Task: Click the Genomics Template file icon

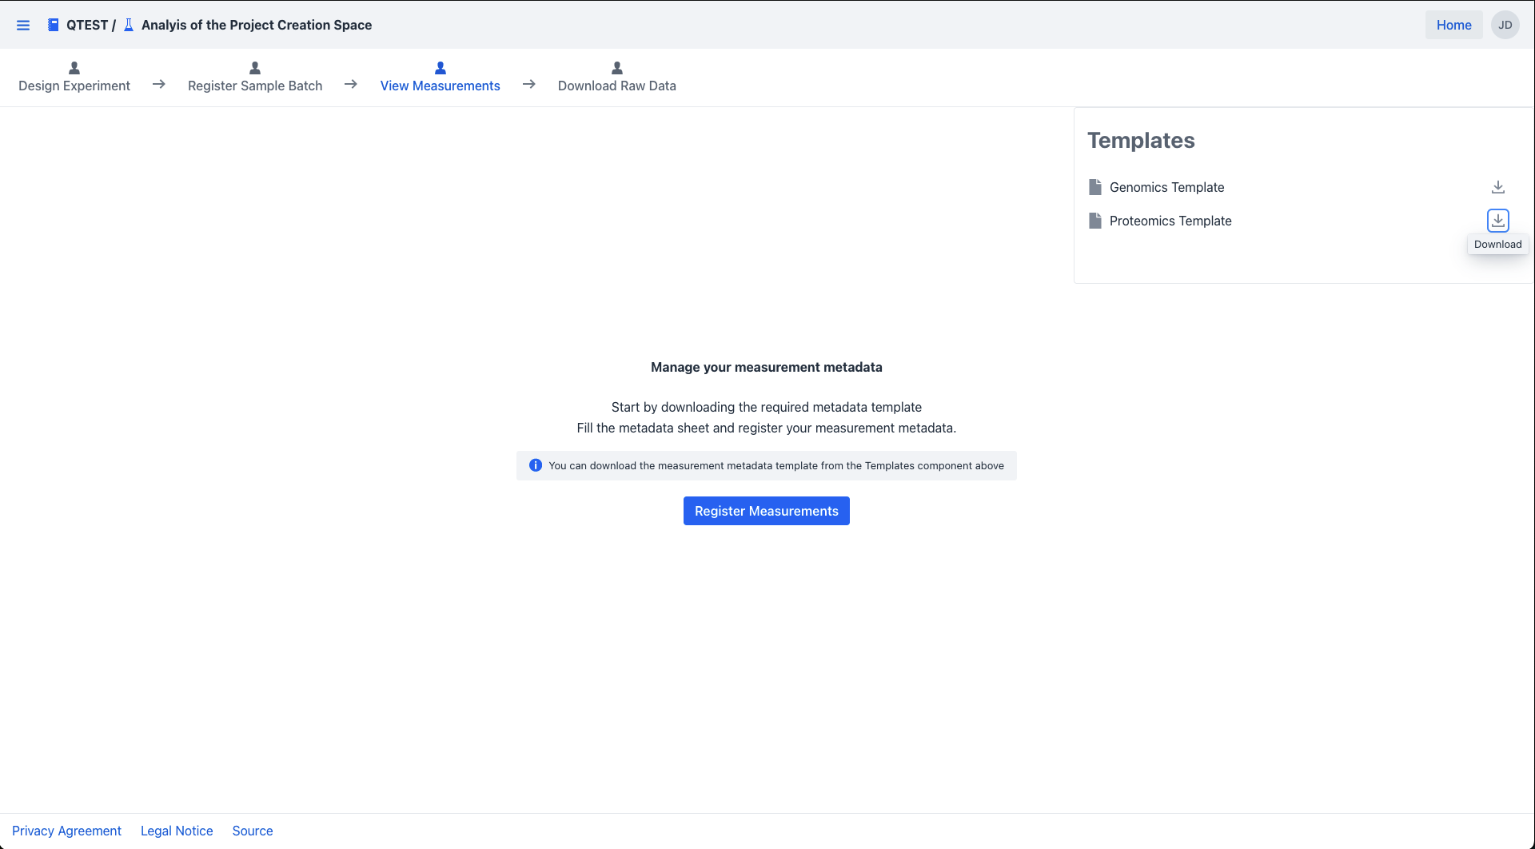Action: [x=1094, y=187]
